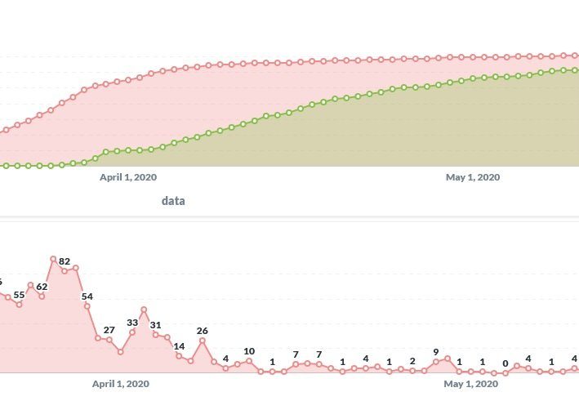Screen dimensions: 579x401
Task: Click the rightmost green point in the upper chart
Action: tap(575, 70)
